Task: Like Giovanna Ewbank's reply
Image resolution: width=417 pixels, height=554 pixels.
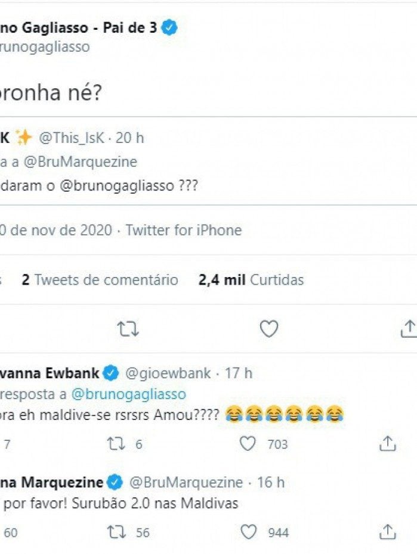Action: tap(248, 444)
